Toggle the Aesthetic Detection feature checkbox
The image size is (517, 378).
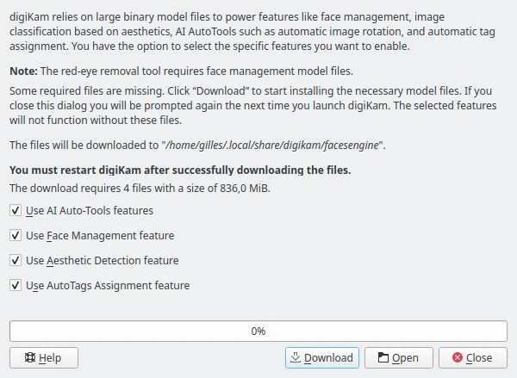[15, 260]
